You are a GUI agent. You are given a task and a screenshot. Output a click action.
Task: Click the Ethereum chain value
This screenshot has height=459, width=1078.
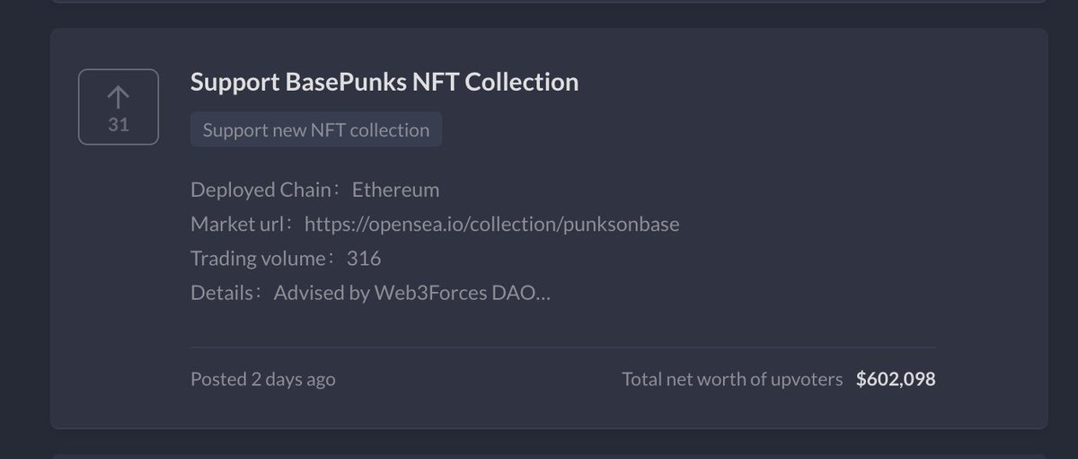tap(396, 190)
